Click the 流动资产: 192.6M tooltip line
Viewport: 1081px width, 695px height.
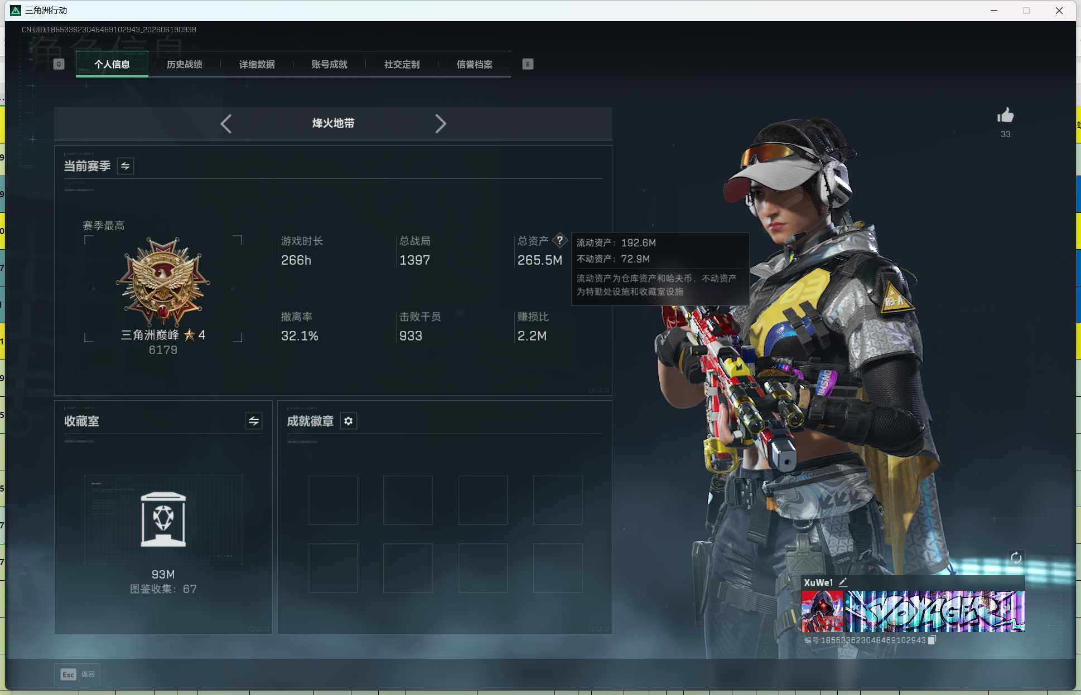point(616,243)
